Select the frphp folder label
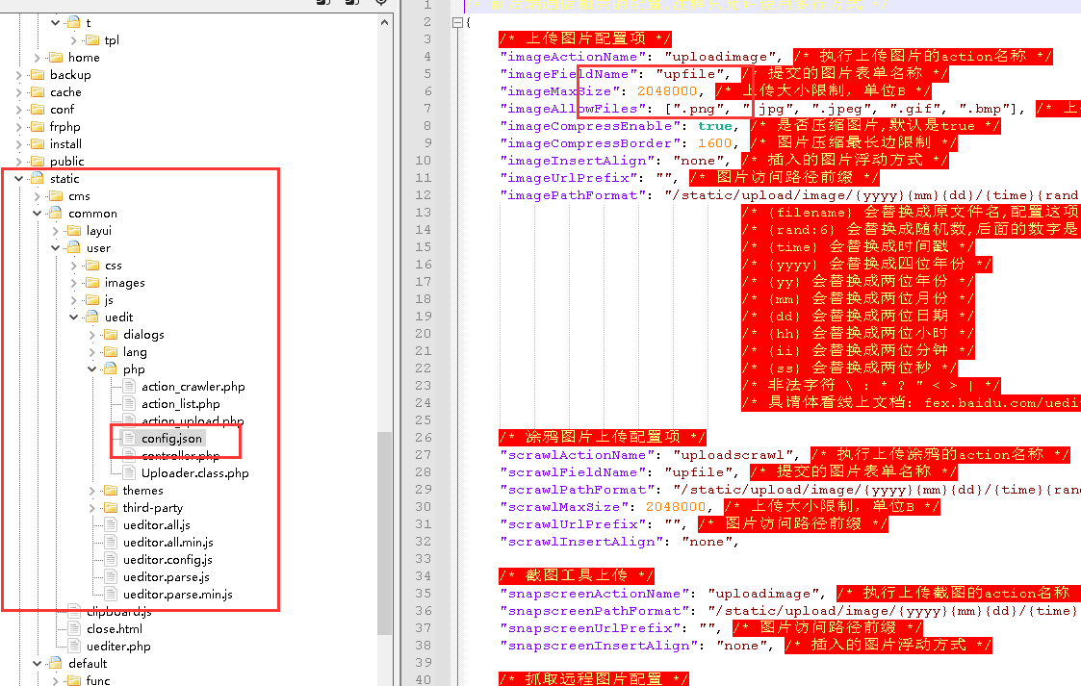1081x686 pixels. (x=64, y=127)
